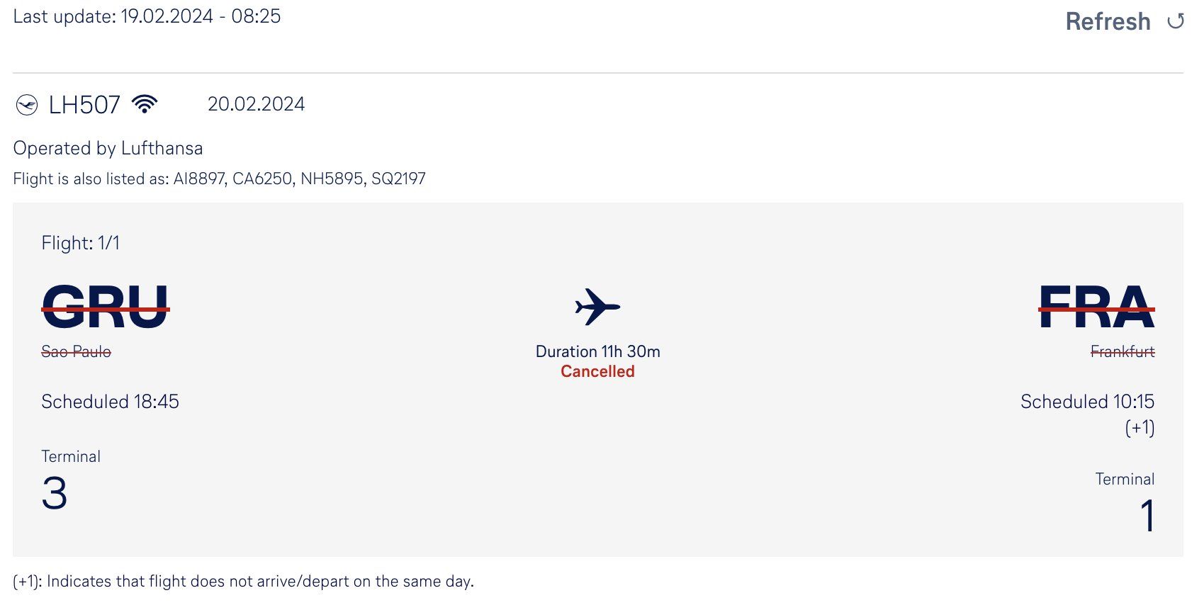This screenshot has height=605, width=1192.
Task: Click the LH507 flight number
Action: click(84, 106)
